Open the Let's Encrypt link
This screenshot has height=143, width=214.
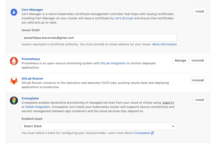[x=124, y=18]
